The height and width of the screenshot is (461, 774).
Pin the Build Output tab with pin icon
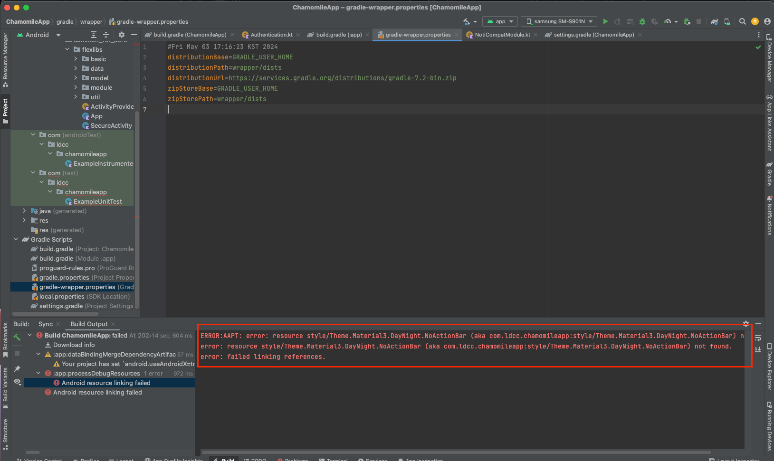coord(17,368)
